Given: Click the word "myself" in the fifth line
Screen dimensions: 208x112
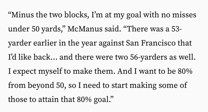Looking at the screenshot, I should (50, 71).
